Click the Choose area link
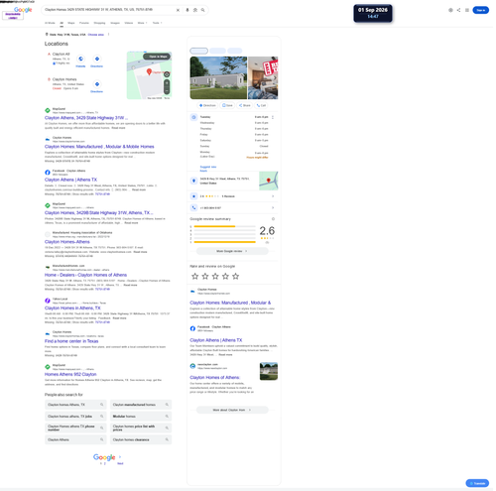496x491 pixels. point(96,35)
